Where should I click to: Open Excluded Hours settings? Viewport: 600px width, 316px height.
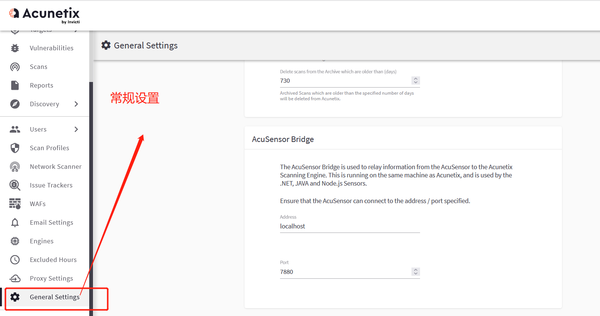[53, 260]
